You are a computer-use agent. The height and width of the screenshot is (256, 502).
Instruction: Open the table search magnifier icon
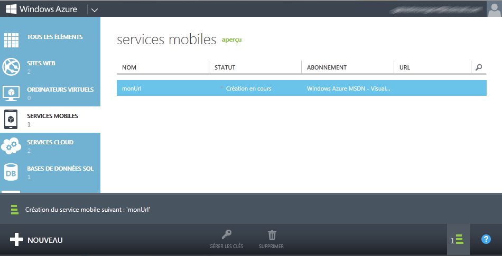pyautogui.click(x=479, y=67)
